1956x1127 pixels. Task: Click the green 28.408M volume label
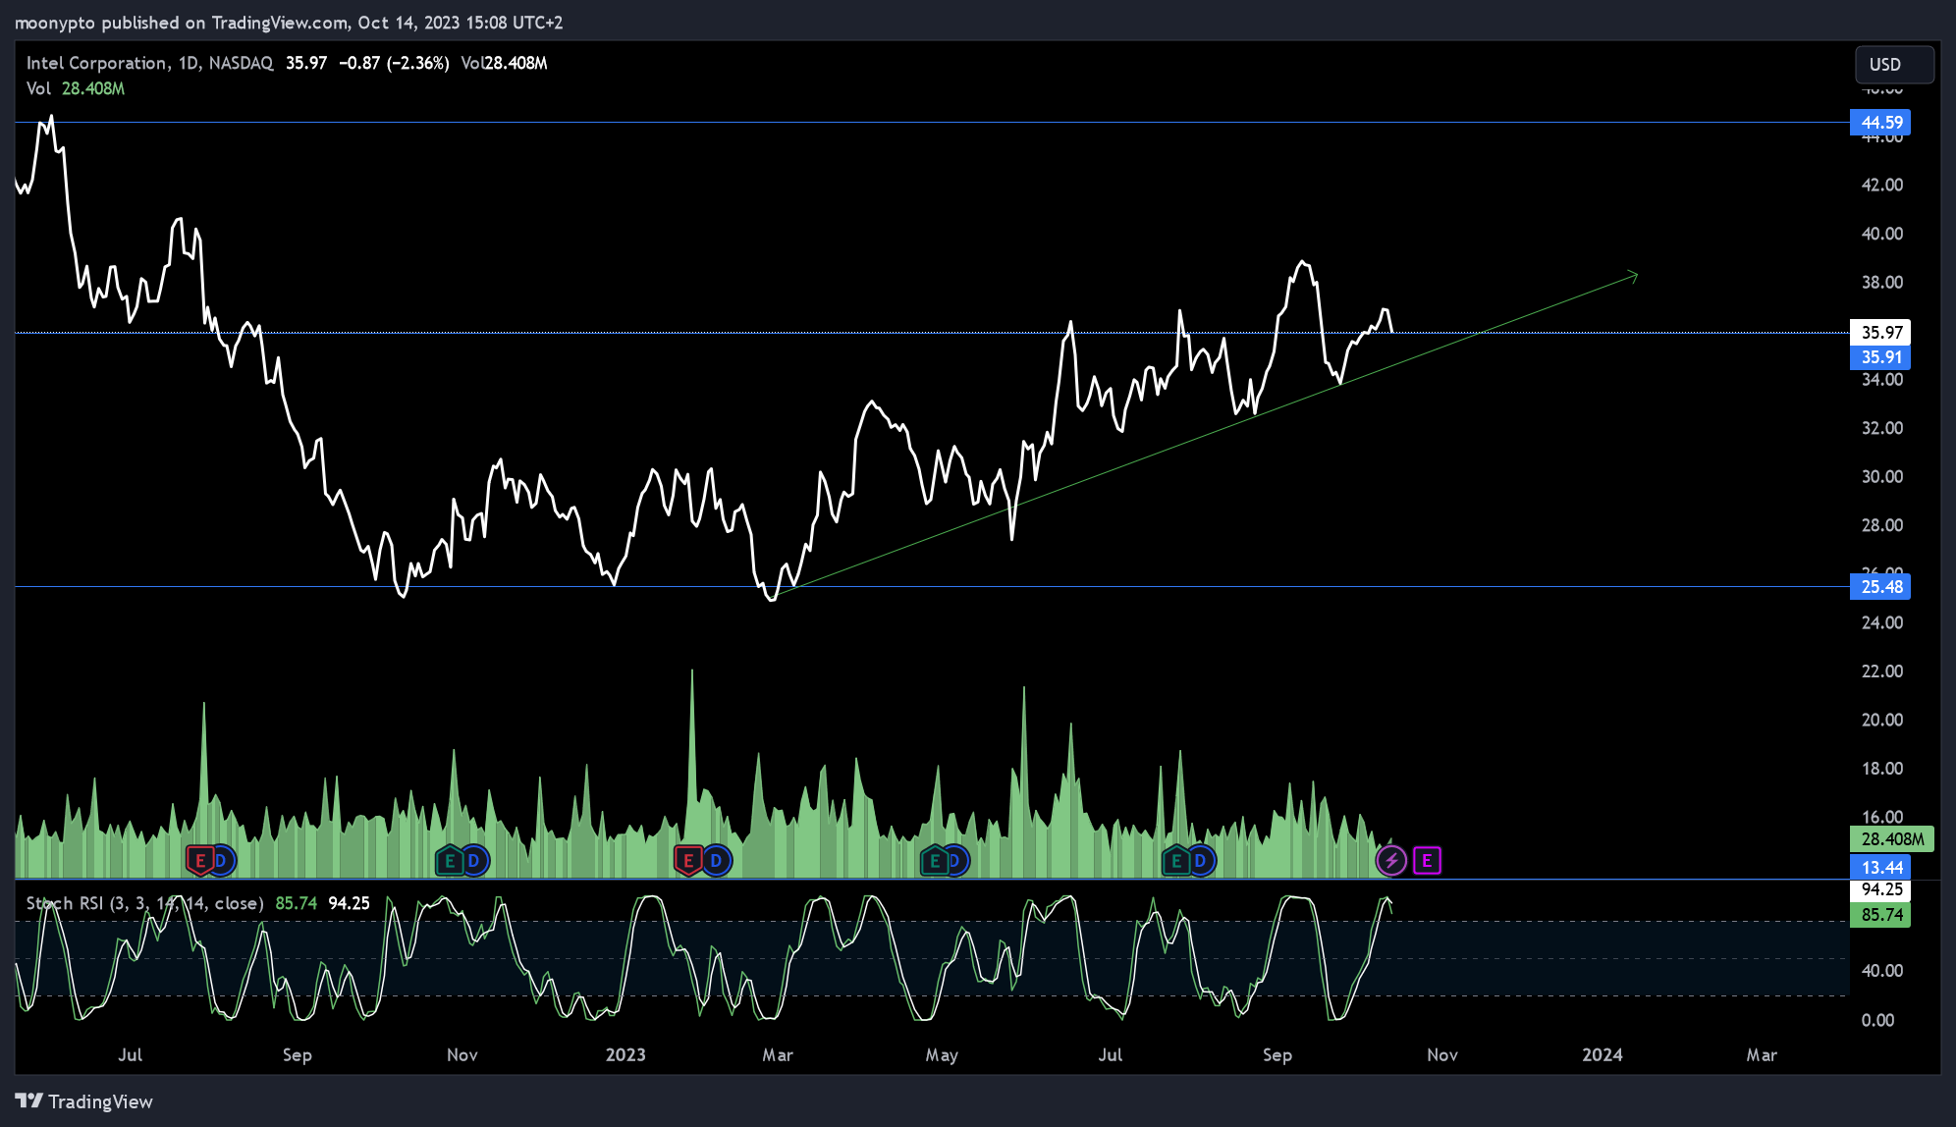point(1892,839)
